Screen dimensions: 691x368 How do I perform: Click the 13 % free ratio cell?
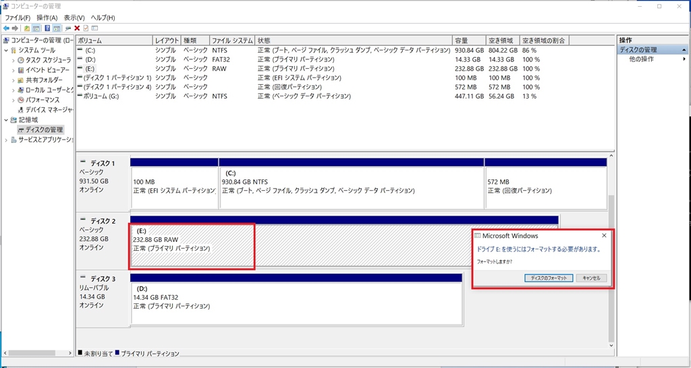(x=529, y=96)
